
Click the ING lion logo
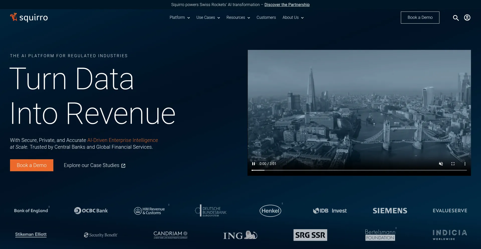[x=240, y=235]
